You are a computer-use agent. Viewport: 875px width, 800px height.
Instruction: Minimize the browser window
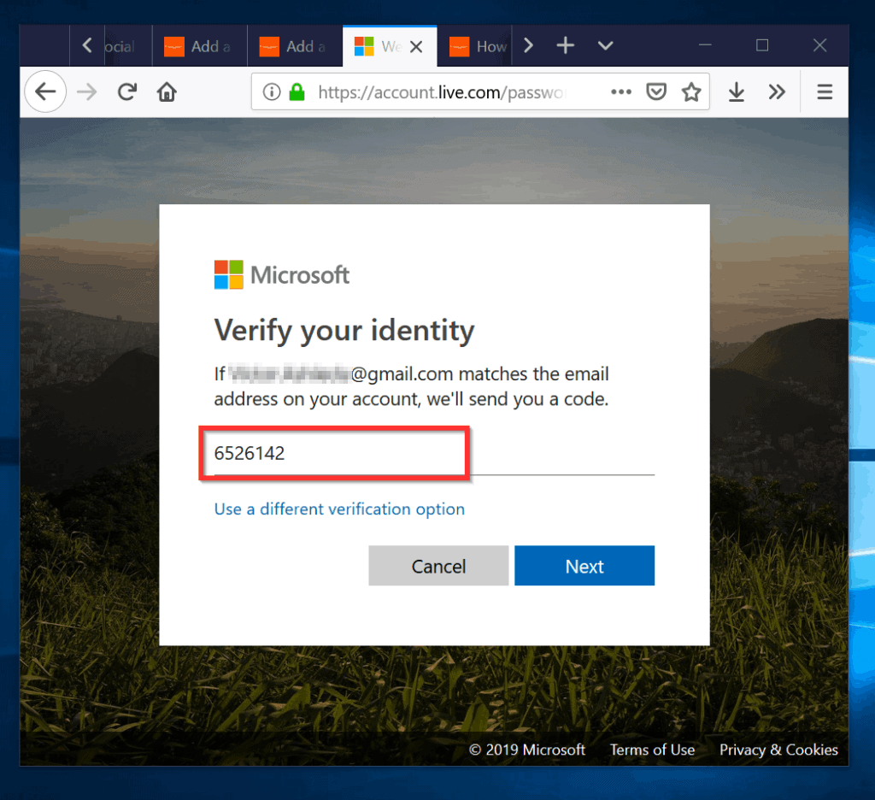coord(705,45)
